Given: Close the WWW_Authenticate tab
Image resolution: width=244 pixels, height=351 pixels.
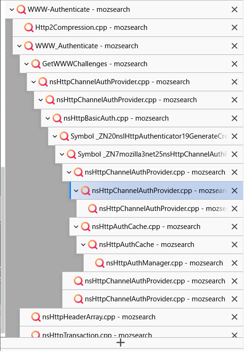Looking at the screenshot, I should (235, 46).
